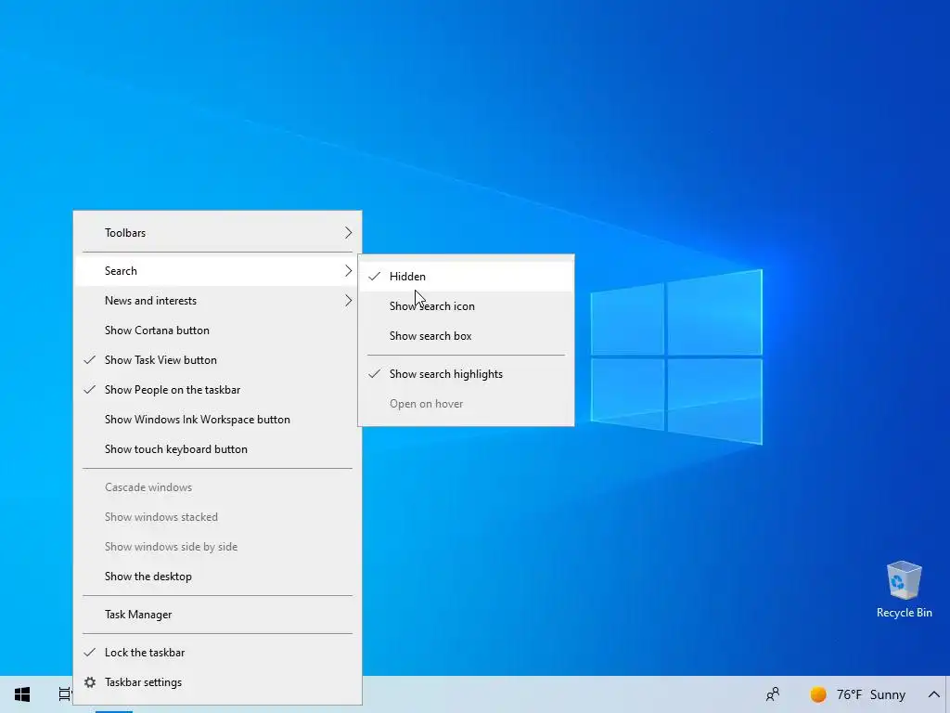This screenshot has height=713, width=950.
Task: Enable Show Windows Ink Workspace button
Action: point(217,420)
